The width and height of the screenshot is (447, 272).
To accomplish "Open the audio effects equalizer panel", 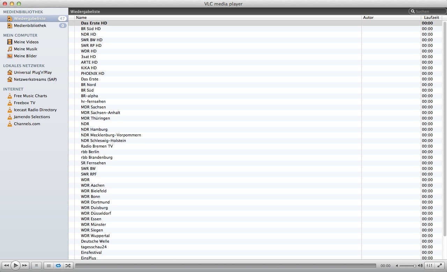I will click(x=429, y=266).
